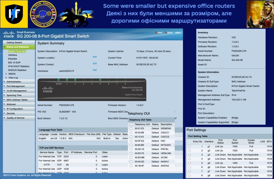Image resolution: width=274 pixels, height=179 pixels.
Task: Click port 8 on the switch diagram
Action: pyautogui.click(x=125, y=80)
